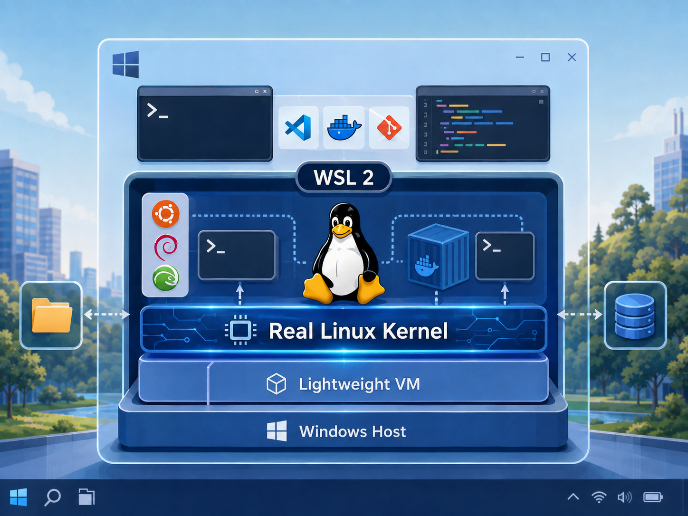Image resolution: width=688 pixels, height=516 pixels.
Task: Select the Ubuntu distro icon
Action: 166,213
